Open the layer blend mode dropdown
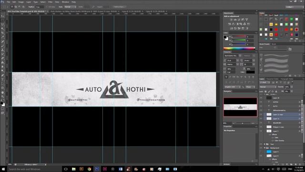 coord(268,87)
